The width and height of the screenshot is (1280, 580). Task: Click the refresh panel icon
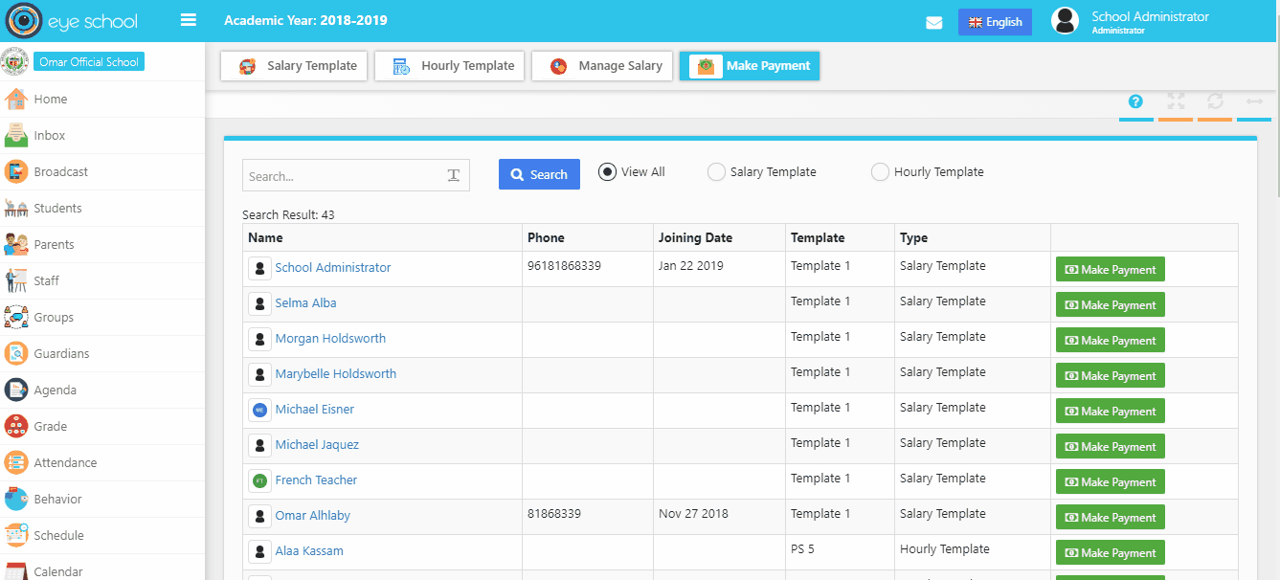tap(1215, 101)
